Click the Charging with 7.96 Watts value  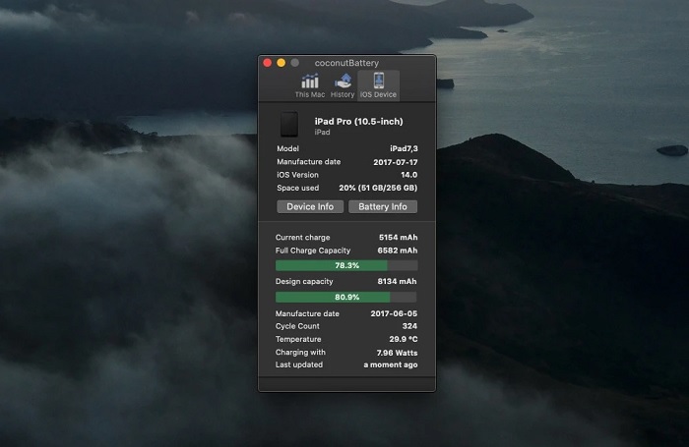pos(397,352)
